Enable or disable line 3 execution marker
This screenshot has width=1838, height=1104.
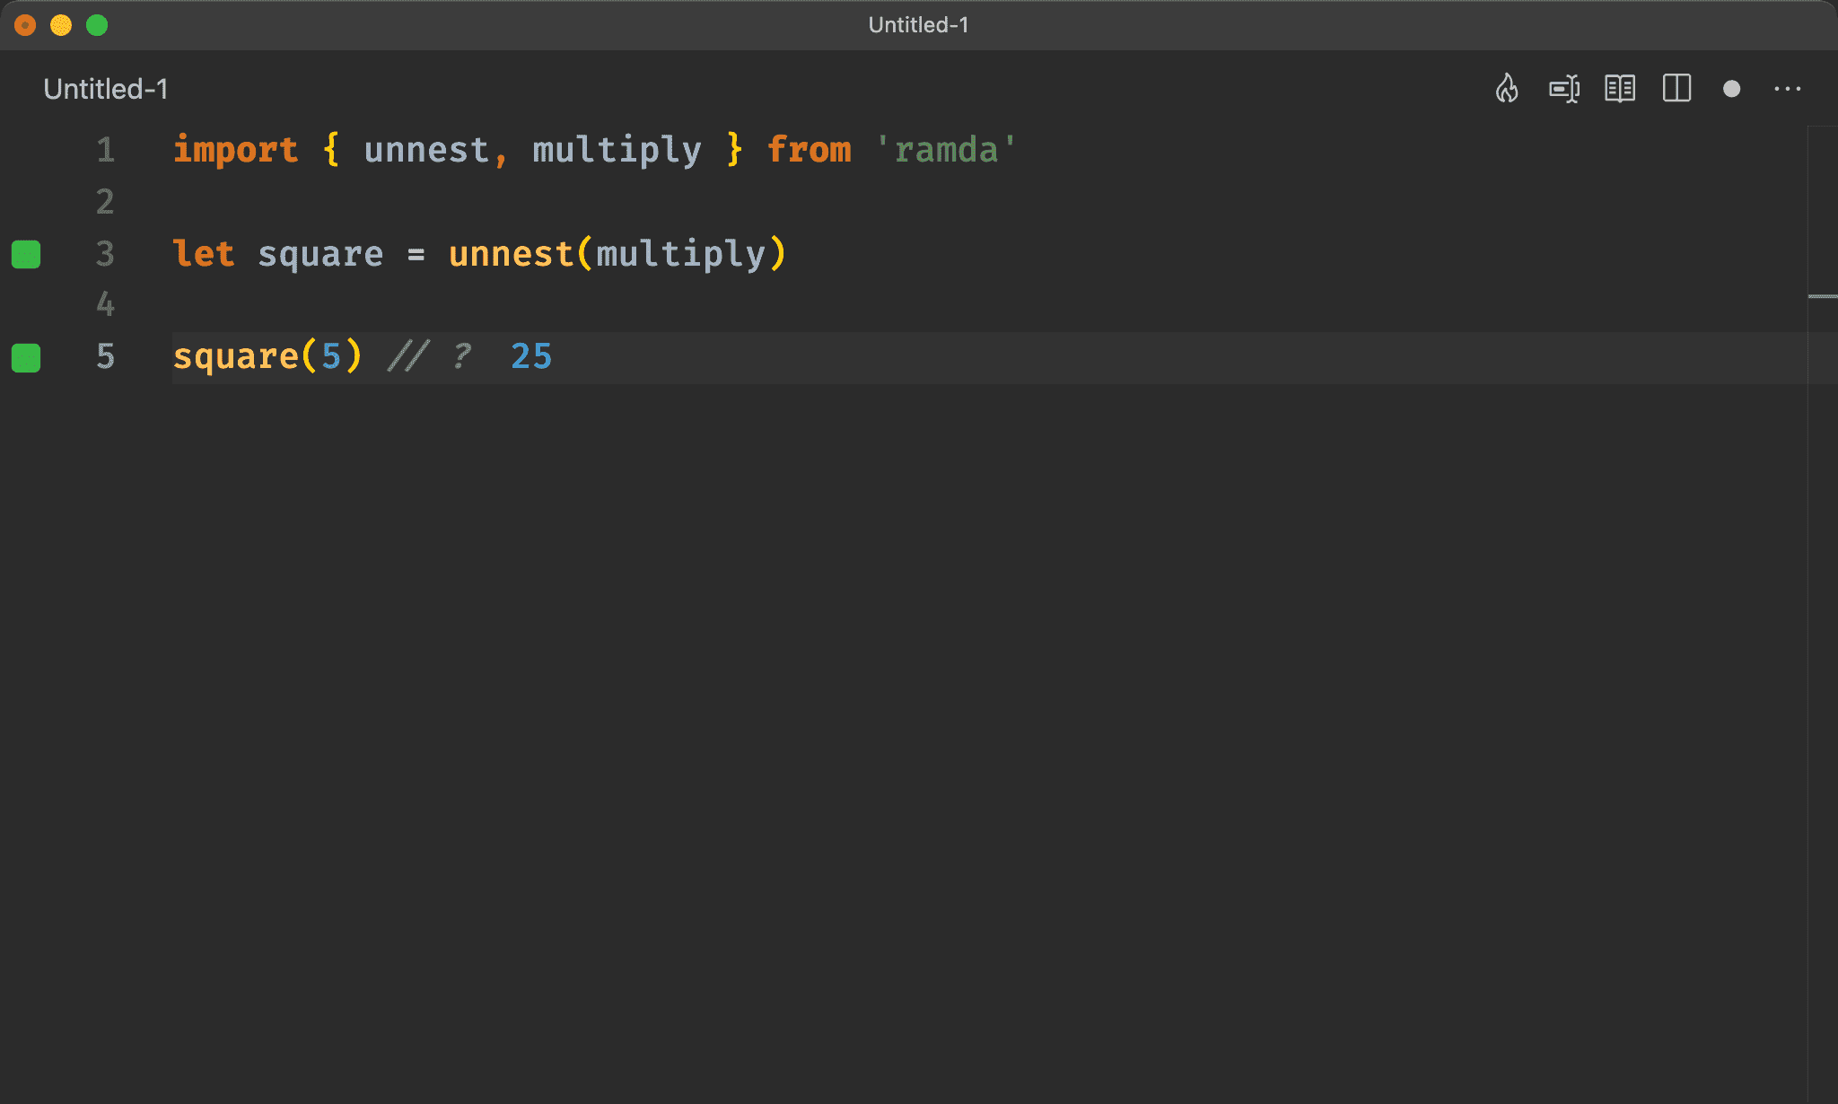(29, 253)
